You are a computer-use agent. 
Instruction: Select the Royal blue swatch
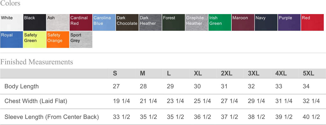click(11, 40)
